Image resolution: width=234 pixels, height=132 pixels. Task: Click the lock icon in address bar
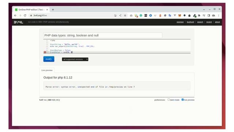[x=31, y=15]
